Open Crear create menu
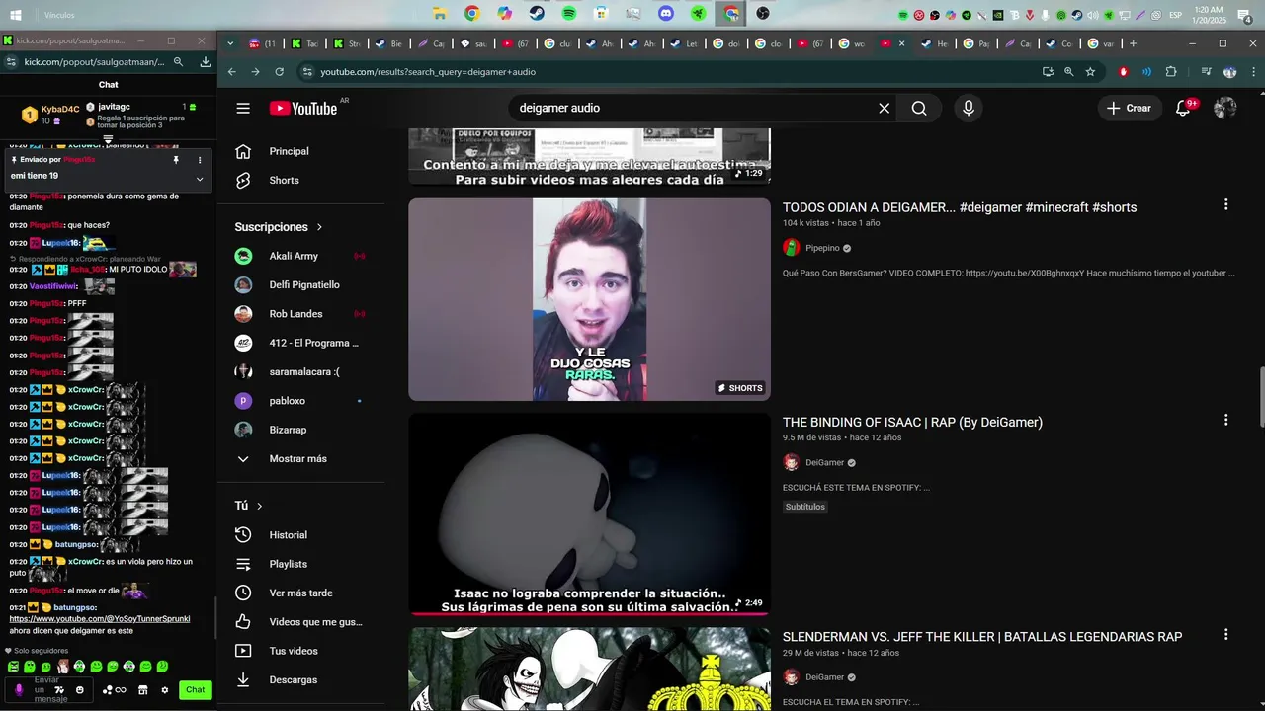Viewport: 1265px width, 711px height. coord(1129,108)
